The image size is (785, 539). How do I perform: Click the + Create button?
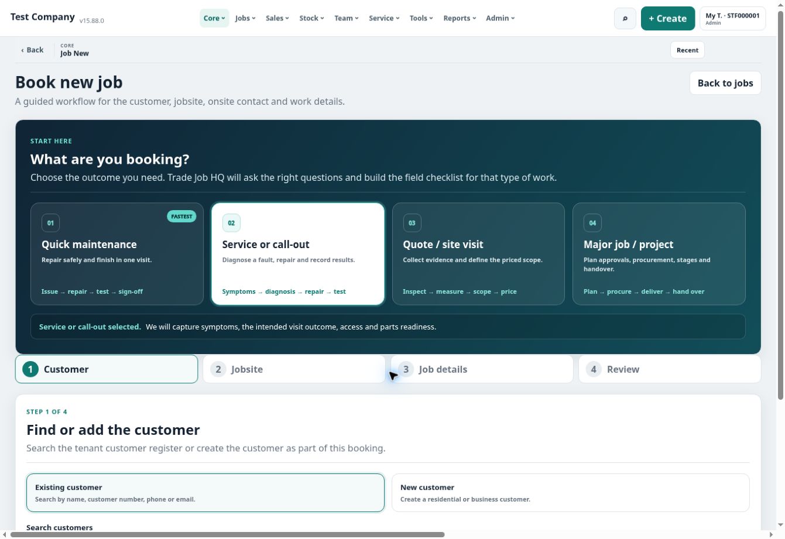[668, 18]
